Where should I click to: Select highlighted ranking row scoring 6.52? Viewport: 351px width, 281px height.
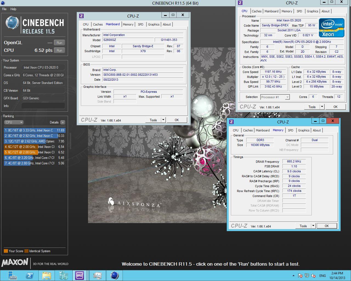coord(35,152)
